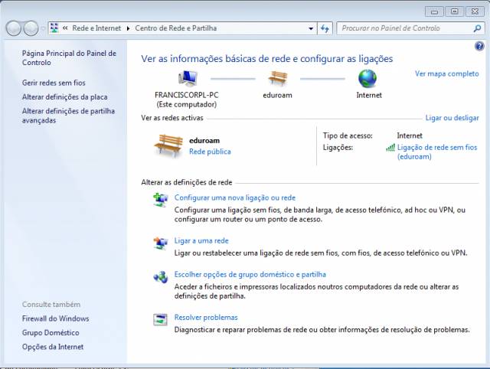Open Configurar uma nova ligação ou rede
Viewport: 490px width, 369px height.
tap(235, 198)
